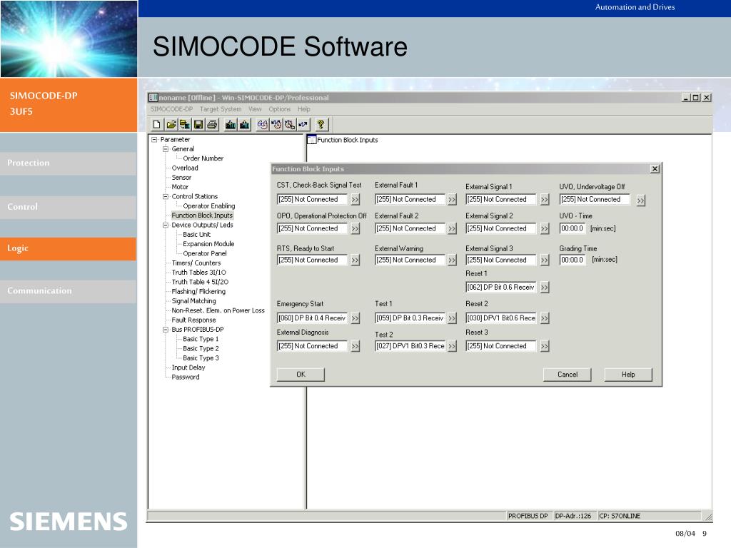This screenshot has width=731, height=548.
Task: Collapse the Device Outputs/ Leds node
Action: [x=166, y=225]
